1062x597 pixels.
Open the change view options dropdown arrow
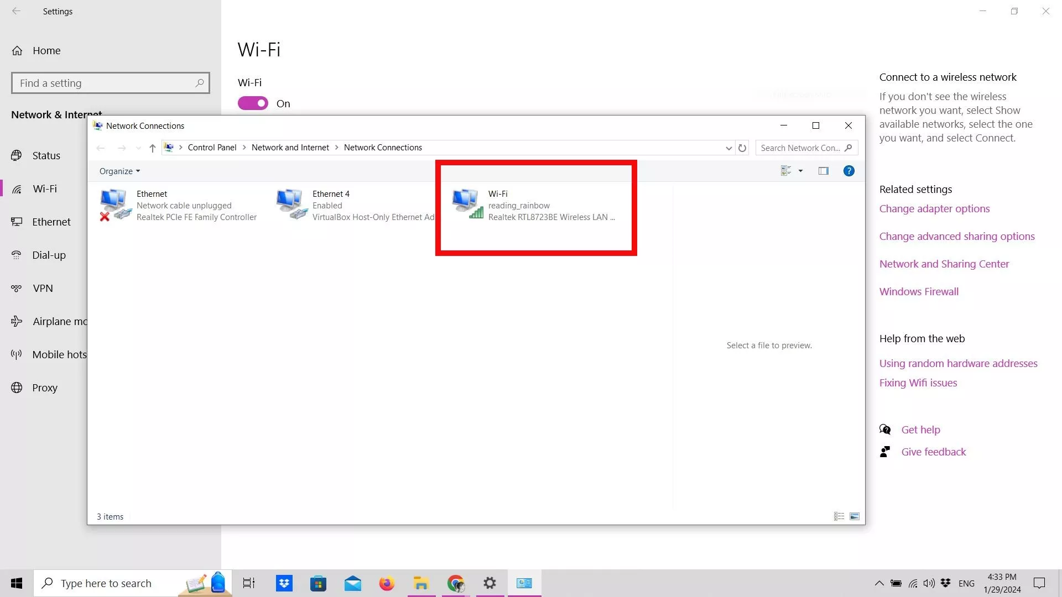click(800, 171)
